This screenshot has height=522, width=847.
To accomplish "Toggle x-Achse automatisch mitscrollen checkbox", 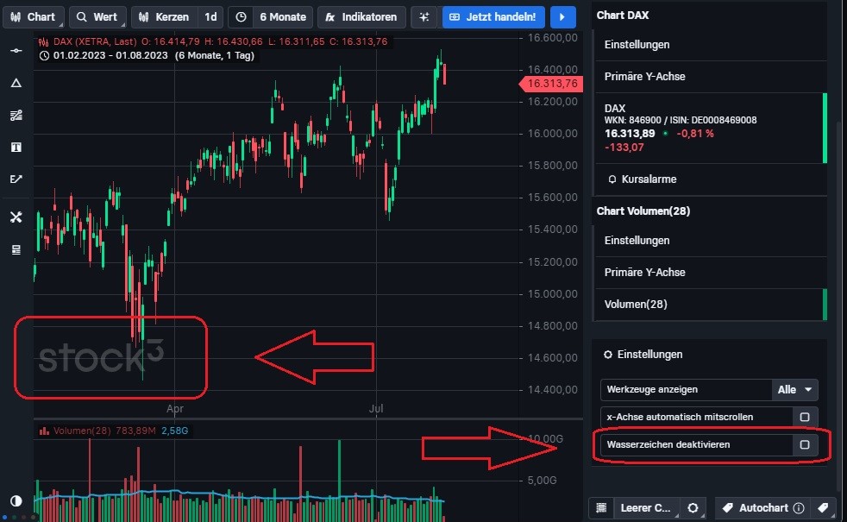I will 805,417.
